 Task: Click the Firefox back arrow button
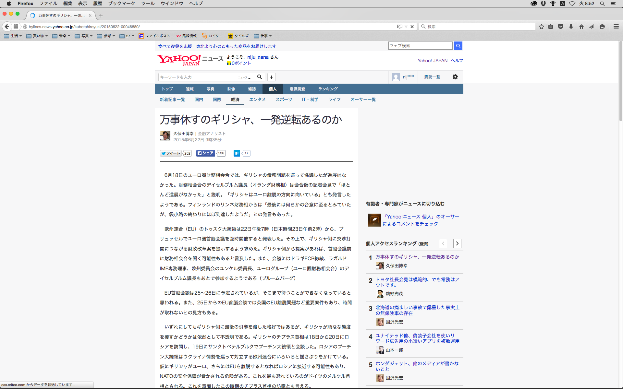pos(7,27)
